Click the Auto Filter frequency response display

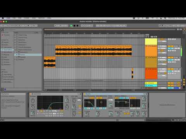(x=50, y=103)
